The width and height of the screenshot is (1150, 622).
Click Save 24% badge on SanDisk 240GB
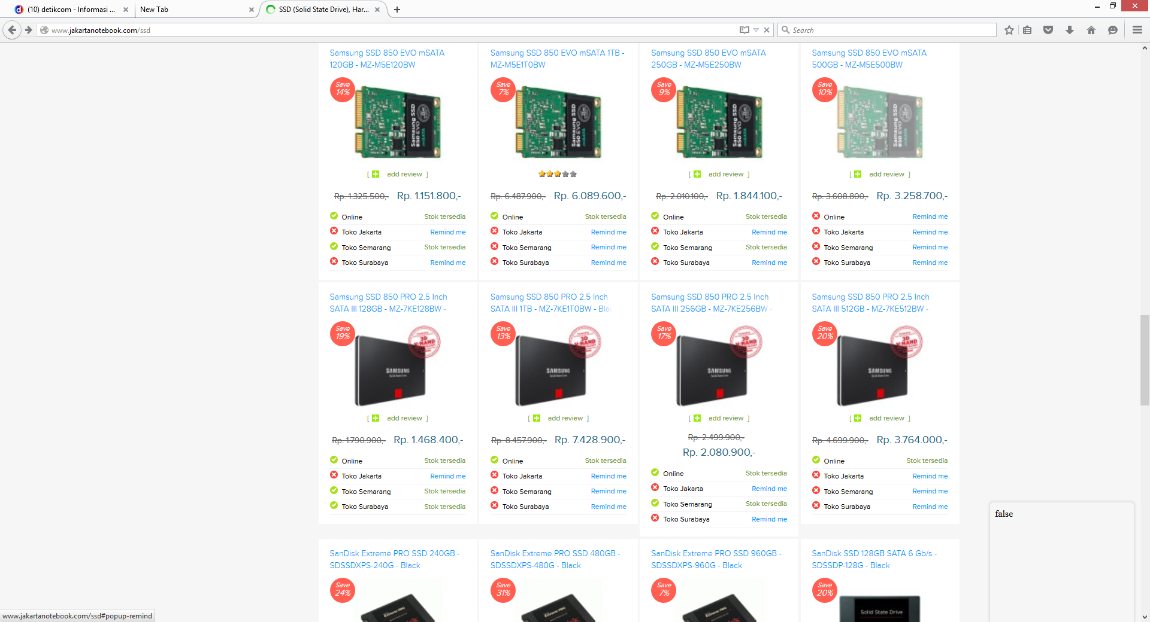[x=343, y=590]
